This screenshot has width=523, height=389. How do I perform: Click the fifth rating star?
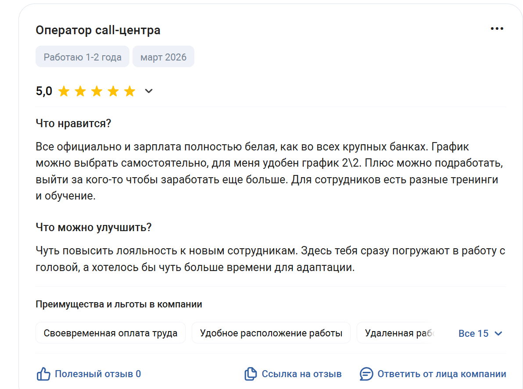[129, 91]
